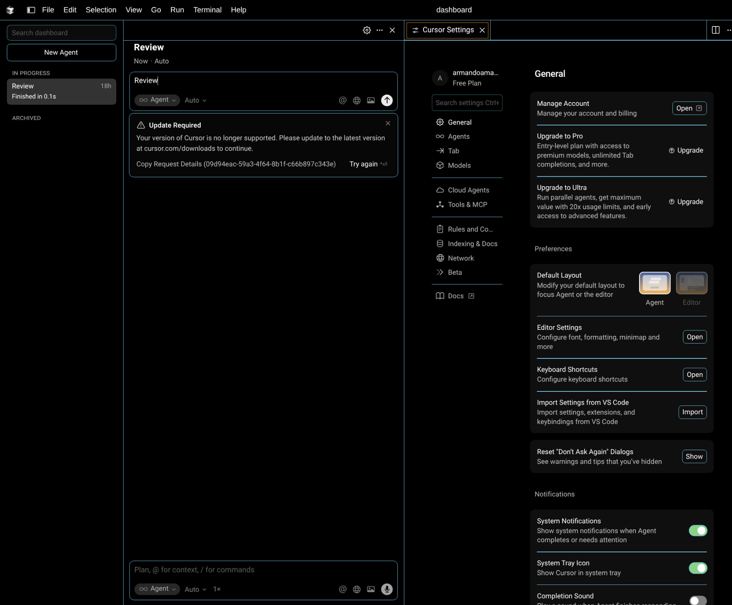Open the Go menu
Image resolution: width=732 pixels, height=605 pixels.
click(156, 10)
